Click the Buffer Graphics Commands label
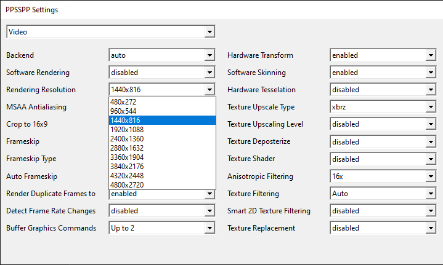 [51, 228]
